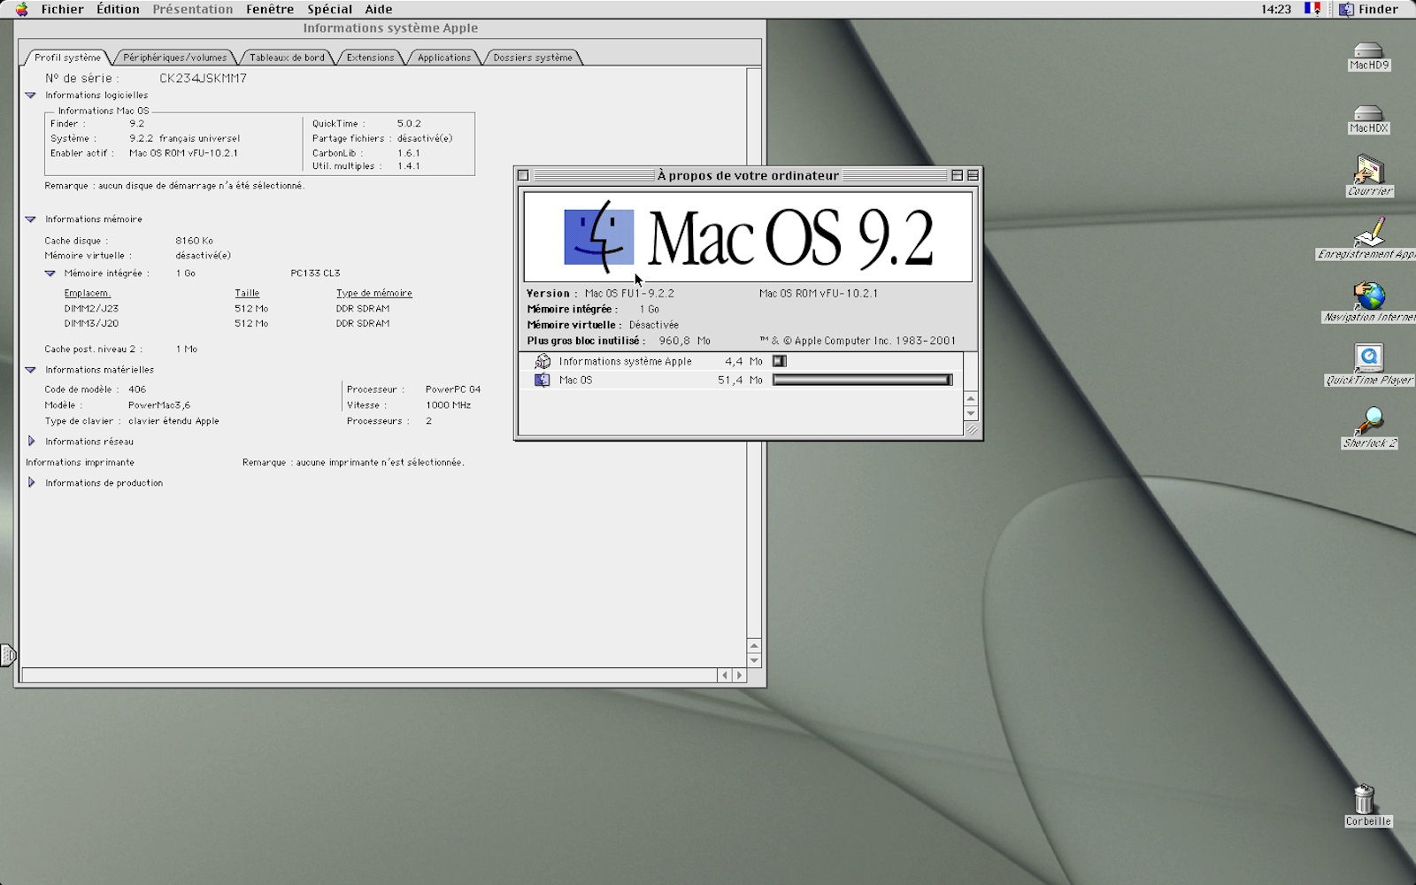Open the Apple menu icon
Image resolution: width=1416 pixels, height=885 pixels.
point(22,9)
